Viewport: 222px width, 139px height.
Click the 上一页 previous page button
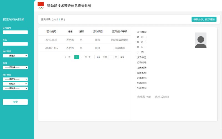[x=67, y=57]
